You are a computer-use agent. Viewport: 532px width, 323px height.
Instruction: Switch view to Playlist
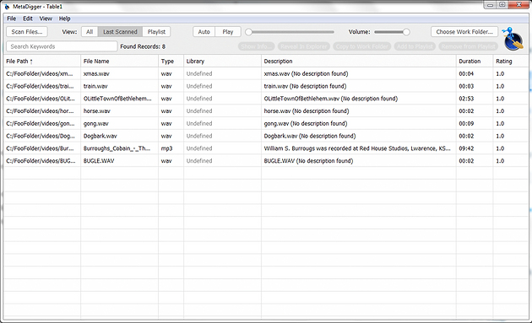pos(156,32)
